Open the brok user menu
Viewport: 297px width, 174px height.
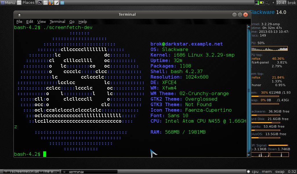coord(292,3)
